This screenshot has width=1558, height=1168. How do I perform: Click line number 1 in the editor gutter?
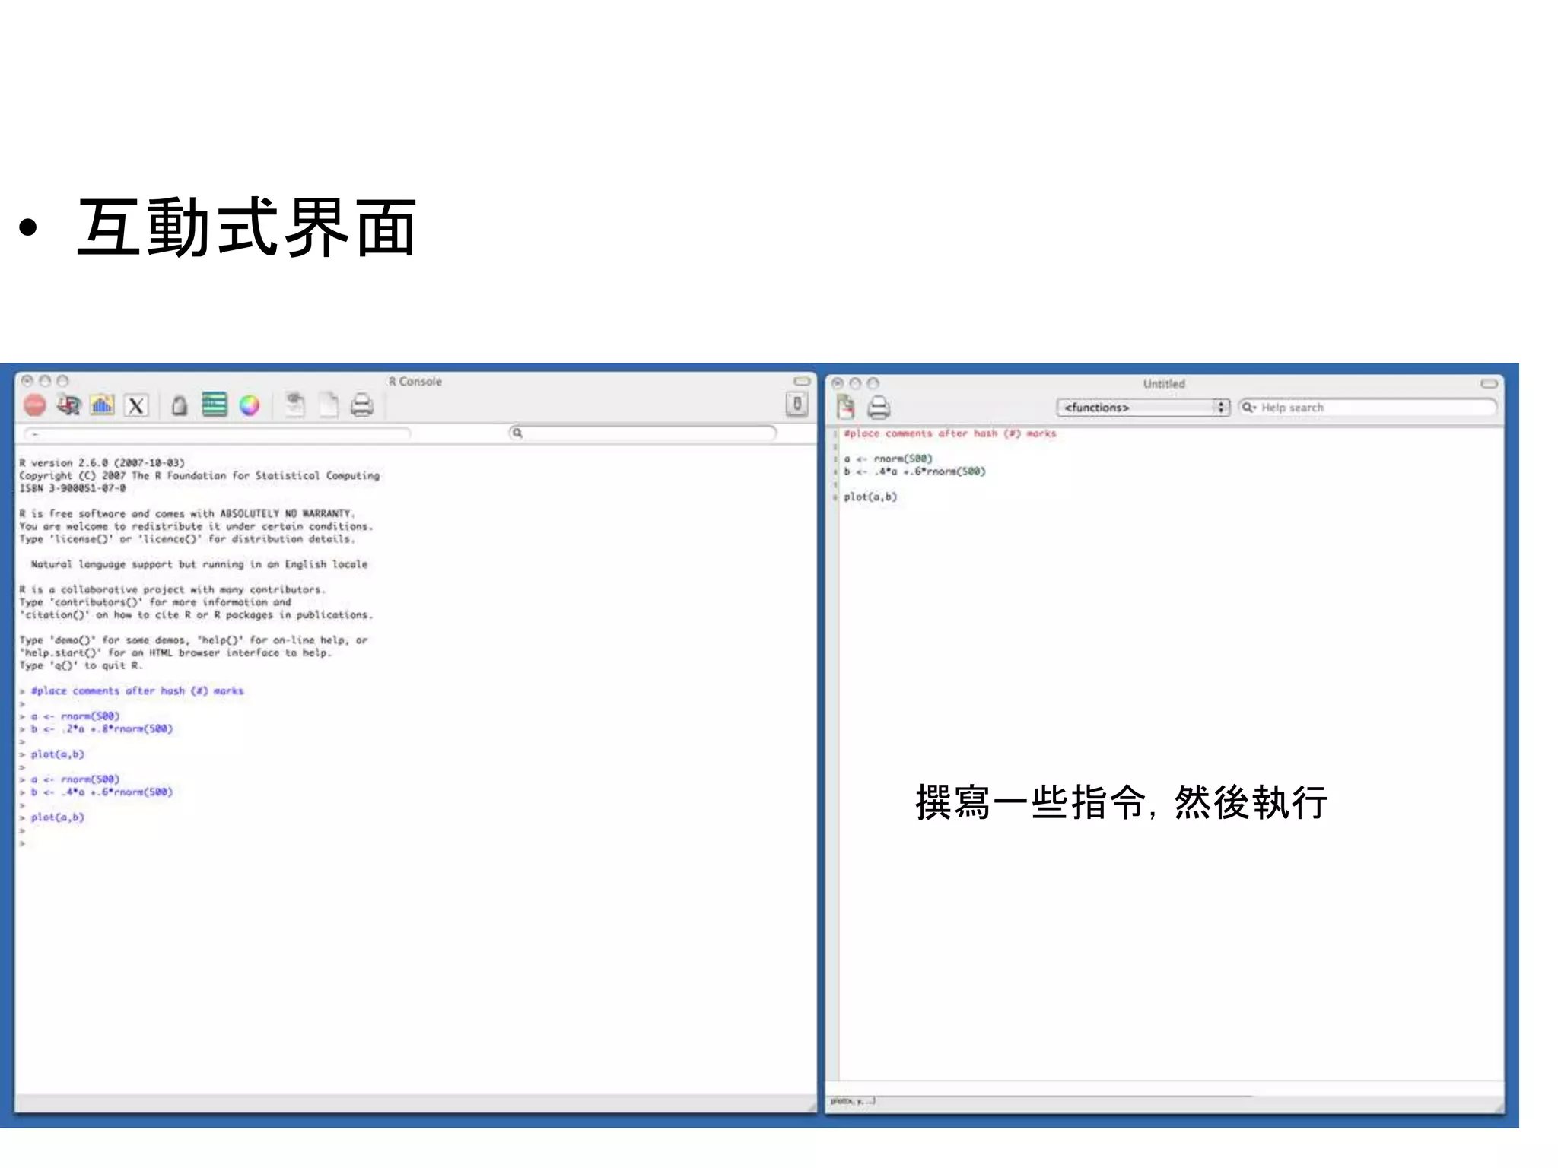[835, 433]
